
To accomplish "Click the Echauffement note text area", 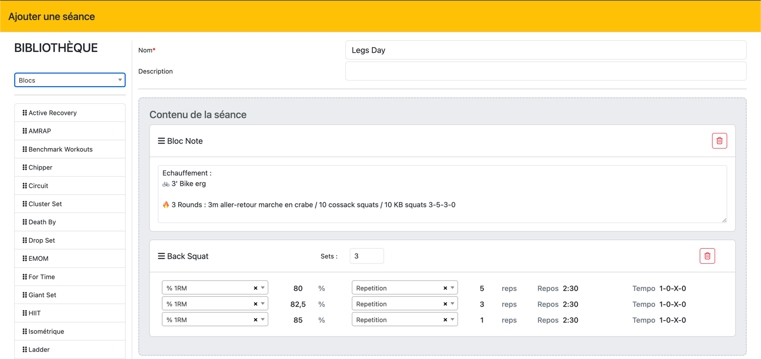I will (442, 194).
